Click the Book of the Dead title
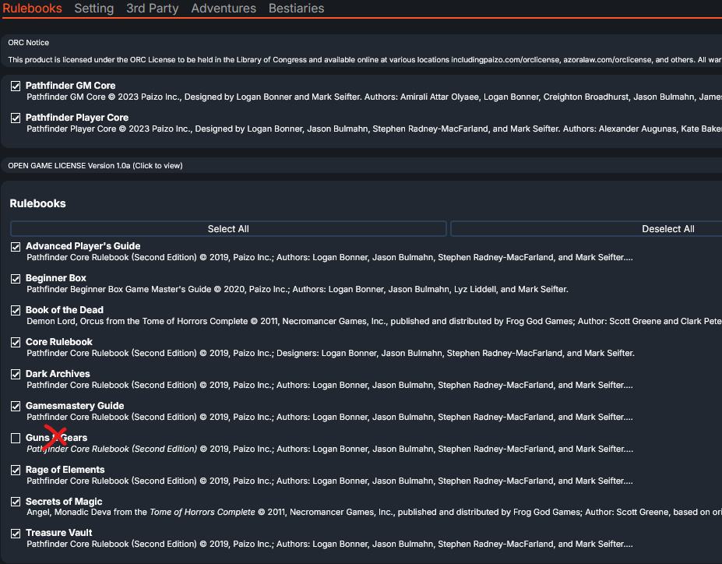 tap(65, 310)
